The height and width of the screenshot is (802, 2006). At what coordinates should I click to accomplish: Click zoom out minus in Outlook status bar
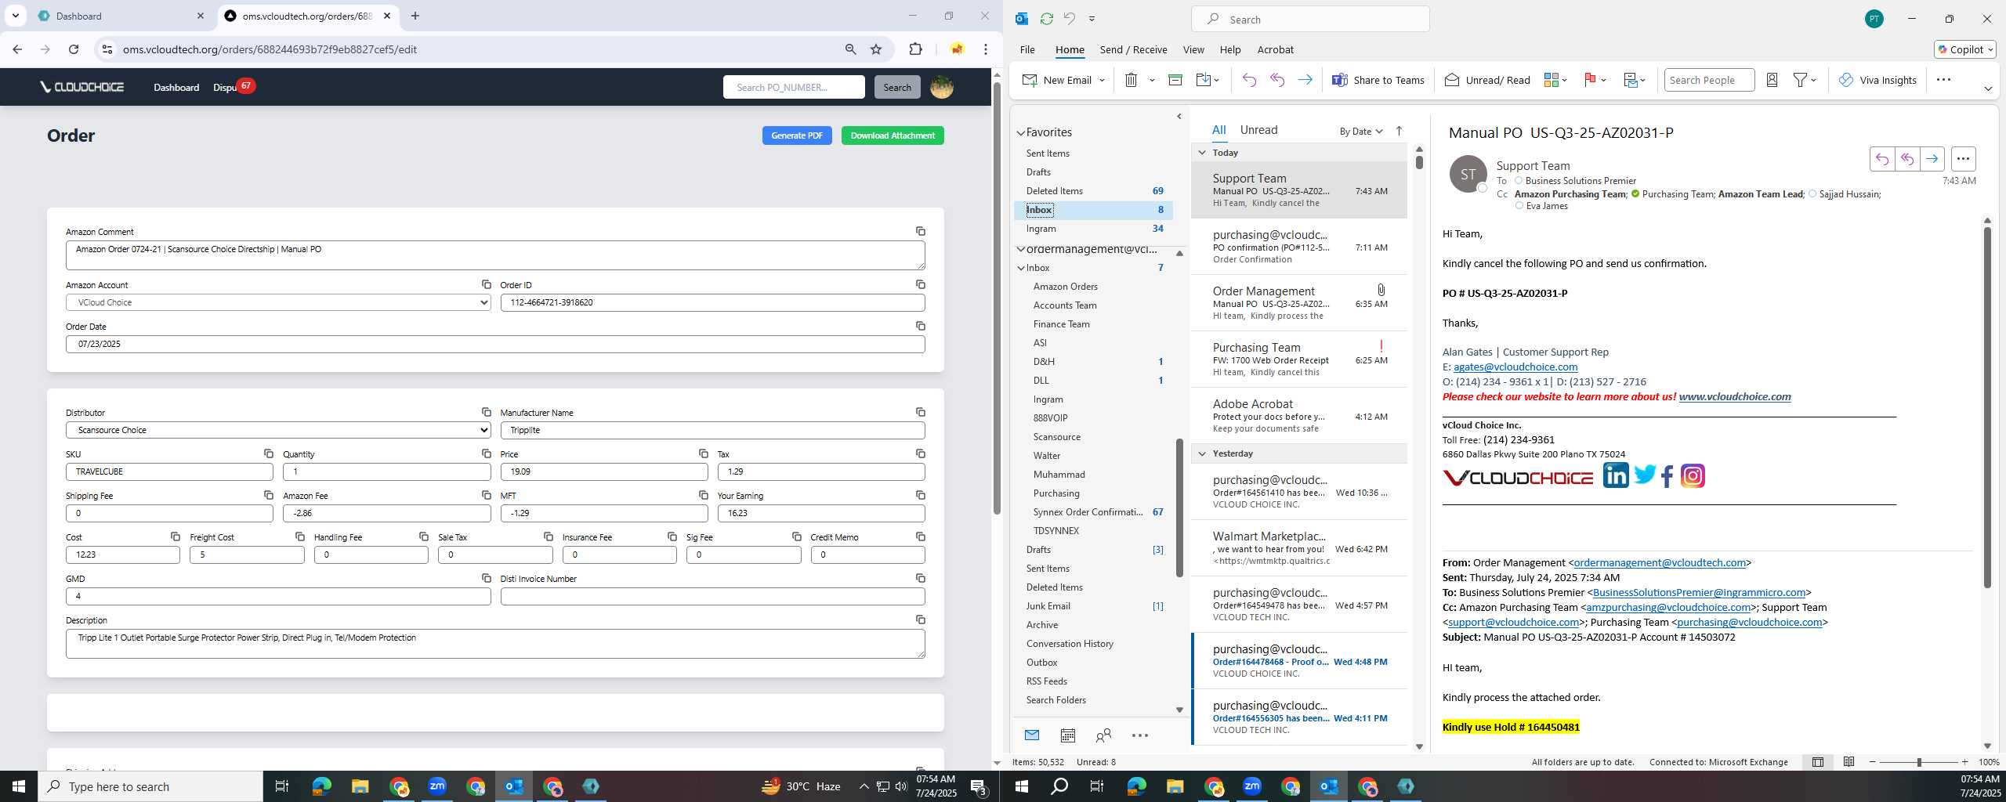[1873, 762]
